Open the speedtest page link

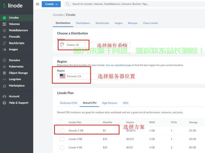(118, 65)
